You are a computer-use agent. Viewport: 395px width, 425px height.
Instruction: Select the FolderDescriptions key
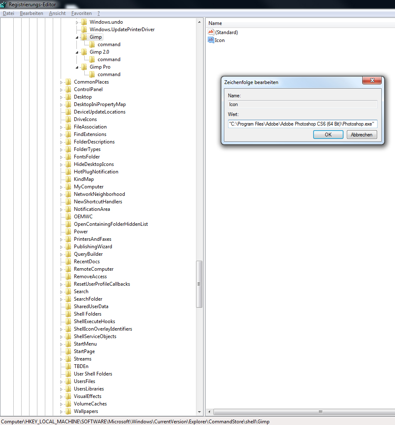pos(94,142)
